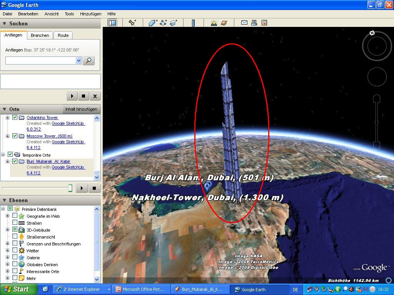Click the A placemark on the globe

(x=207, y=186)
